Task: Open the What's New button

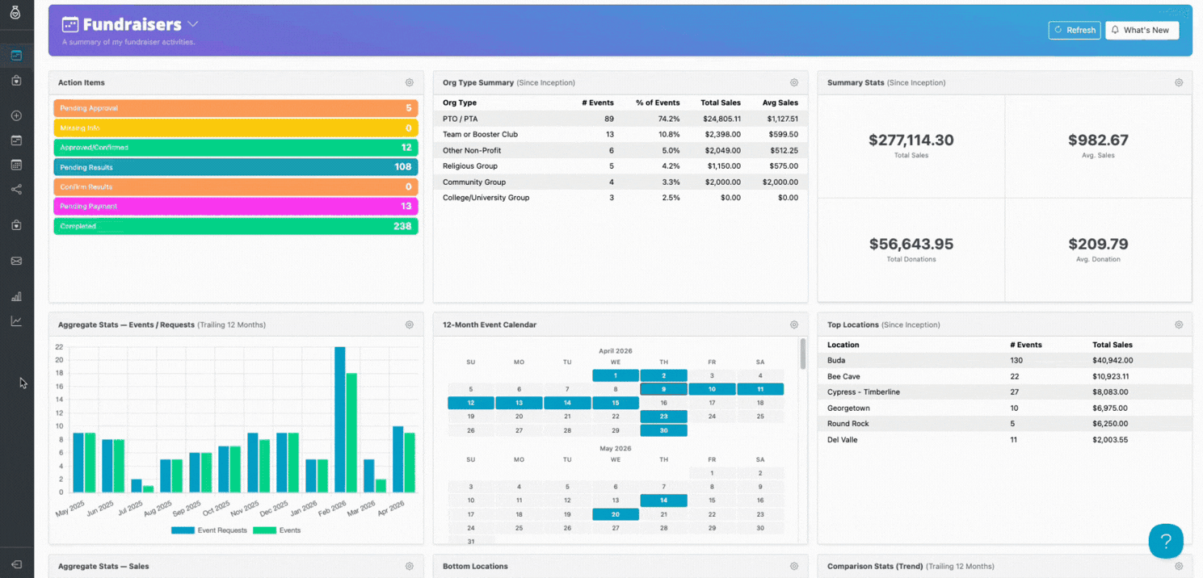Action: pos(1142,30)
